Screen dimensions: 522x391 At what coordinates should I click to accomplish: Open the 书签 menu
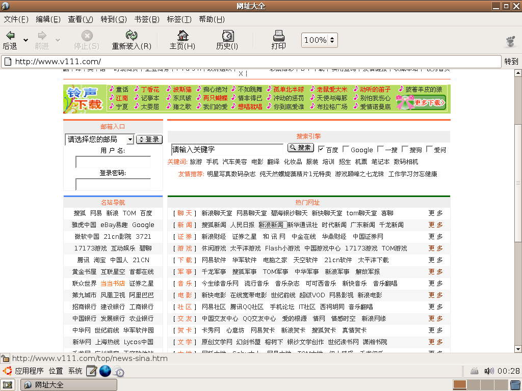[x=147, y=19]
